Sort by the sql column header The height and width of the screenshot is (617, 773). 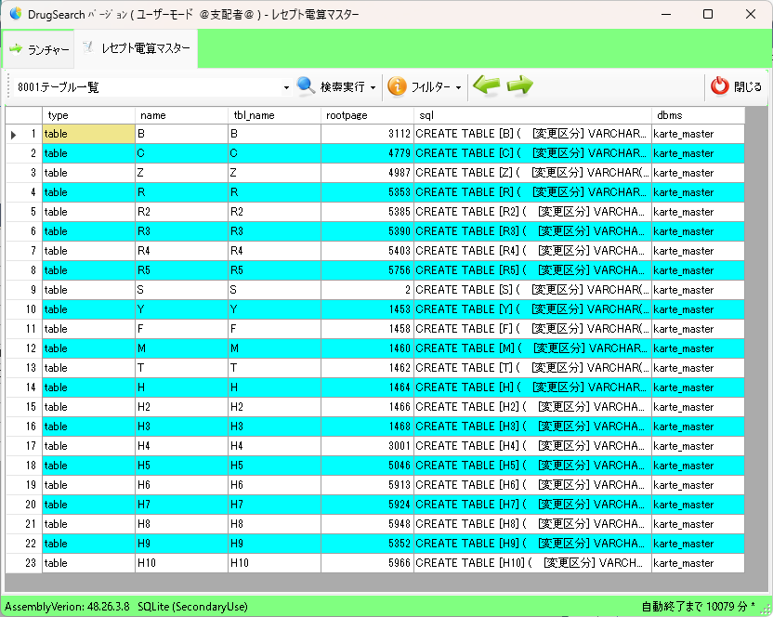(533, 115)
